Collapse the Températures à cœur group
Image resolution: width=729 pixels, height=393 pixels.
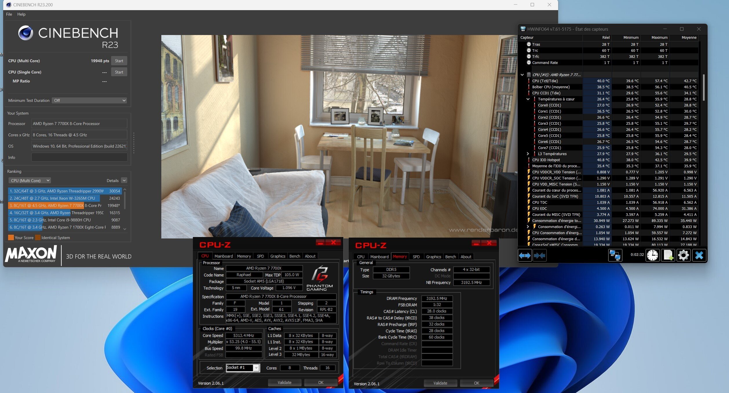point(528,99)
